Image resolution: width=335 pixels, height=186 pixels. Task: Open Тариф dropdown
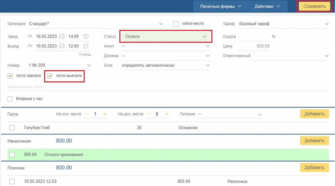tap(284, 24)
